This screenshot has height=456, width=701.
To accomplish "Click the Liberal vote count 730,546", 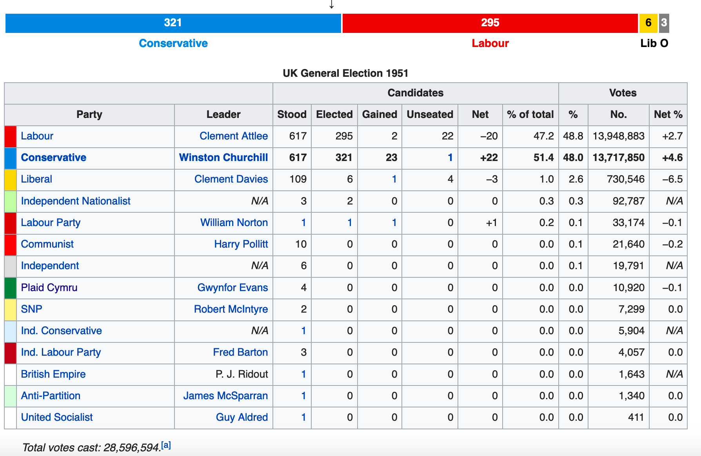I will 626,179.
